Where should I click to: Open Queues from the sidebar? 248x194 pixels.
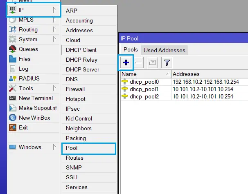(28, 49)
